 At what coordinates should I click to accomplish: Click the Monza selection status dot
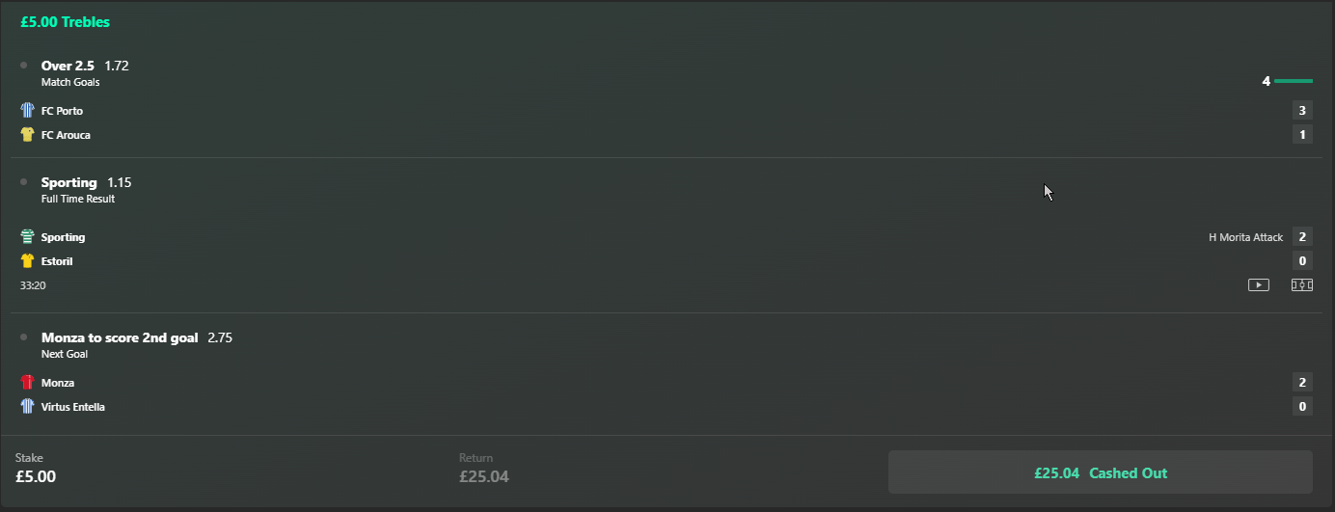coord(23,337)
